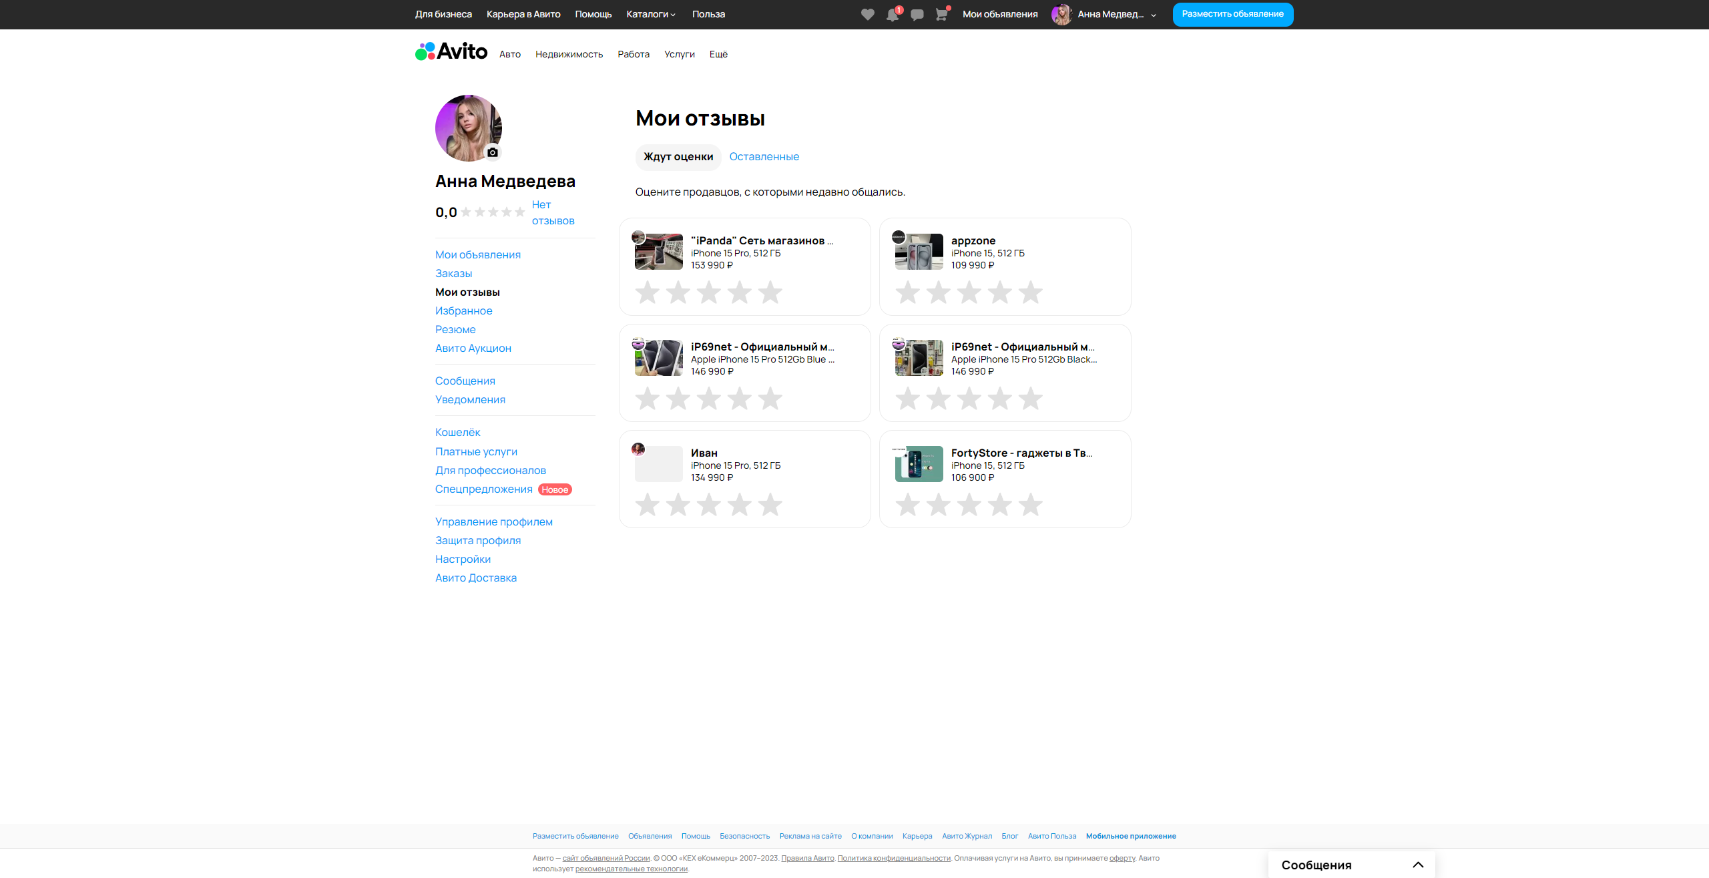Click the Мобильное приложение footer link
The image size is (1709, 878).
[x=1131, y=836]
